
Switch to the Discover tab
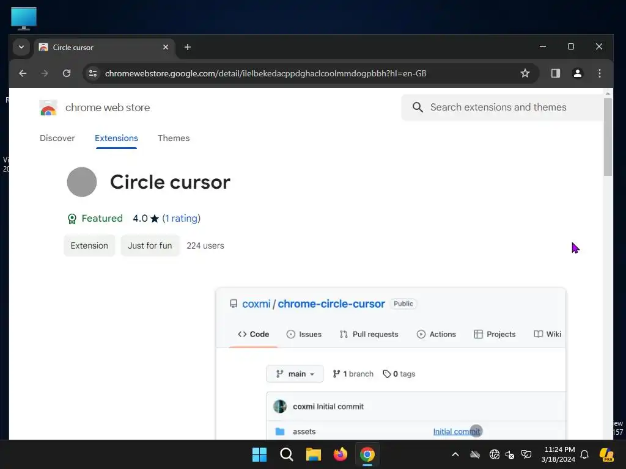click(x=57, y=138)
